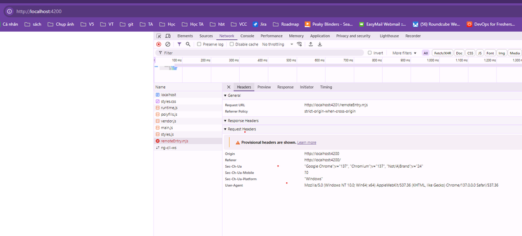
Task: Filter requests by CSS type
Action: click(469, 53)
